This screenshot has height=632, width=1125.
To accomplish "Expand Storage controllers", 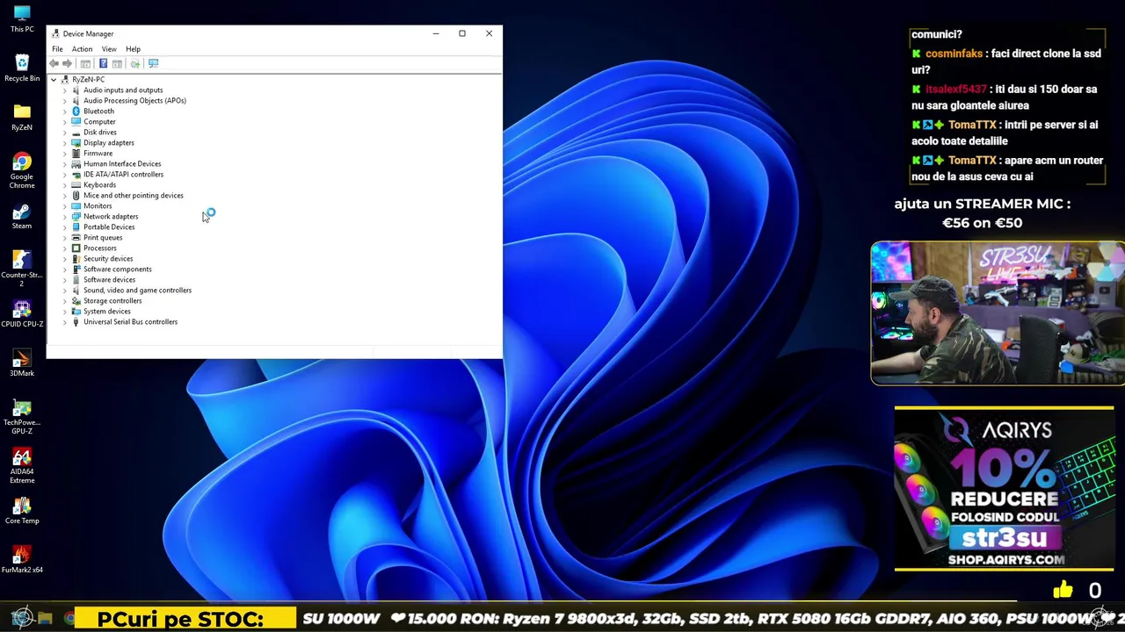I will pos(64,301).
